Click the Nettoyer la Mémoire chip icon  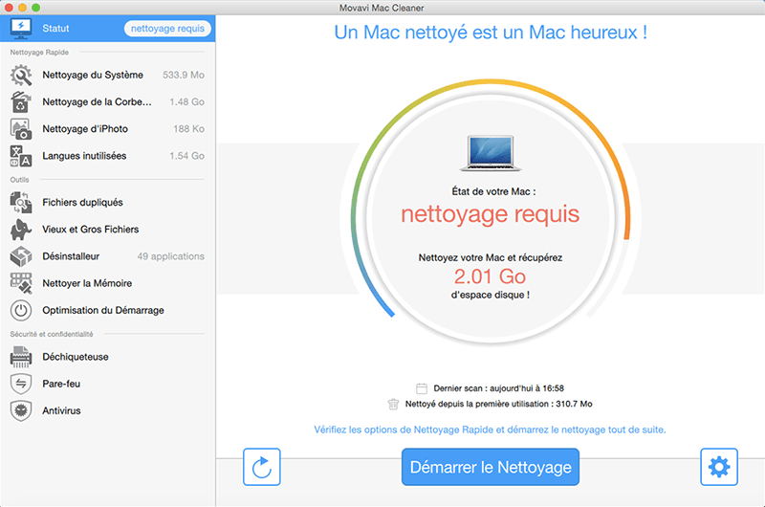(21, 283)
